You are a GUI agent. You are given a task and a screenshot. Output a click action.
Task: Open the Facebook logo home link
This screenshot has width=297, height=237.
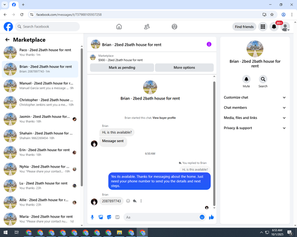[8, 27]
